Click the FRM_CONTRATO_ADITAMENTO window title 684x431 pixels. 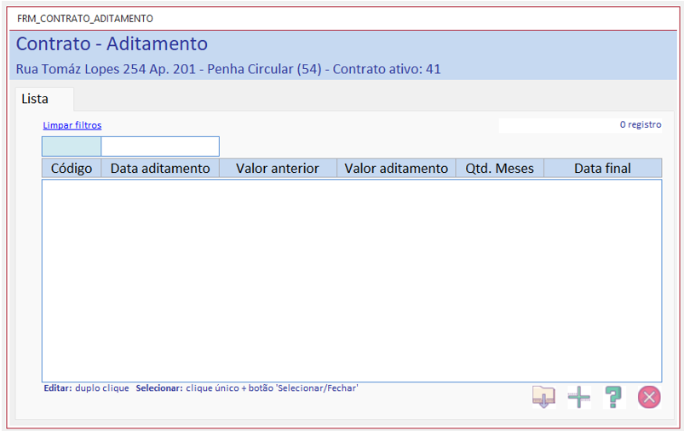coord(85,19)
